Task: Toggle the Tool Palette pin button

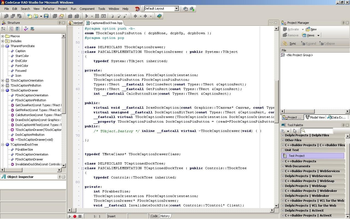Action: click(343, 125)
